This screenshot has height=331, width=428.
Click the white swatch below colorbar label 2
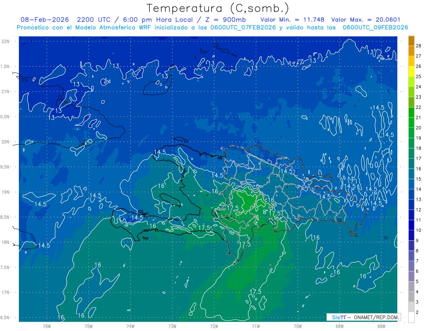click(x=411, y=317)
